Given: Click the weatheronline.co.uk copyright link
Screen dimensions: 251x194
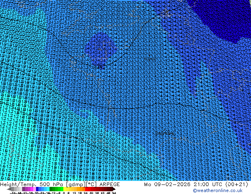Looking at the screenshot, I should click(218, 190).
